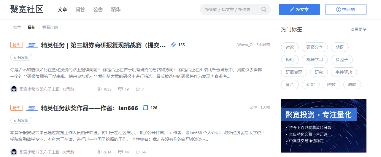Select the 研究 tag

319,72
